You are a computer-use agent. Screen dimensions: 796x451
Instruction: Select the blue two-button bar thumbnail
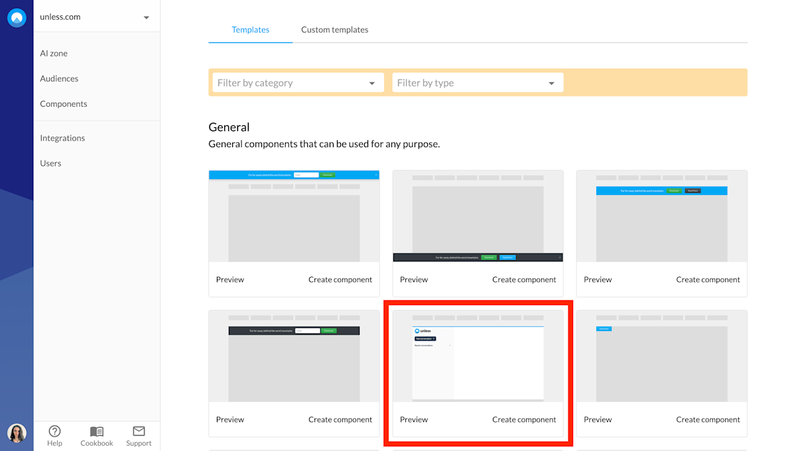(661, 216)
